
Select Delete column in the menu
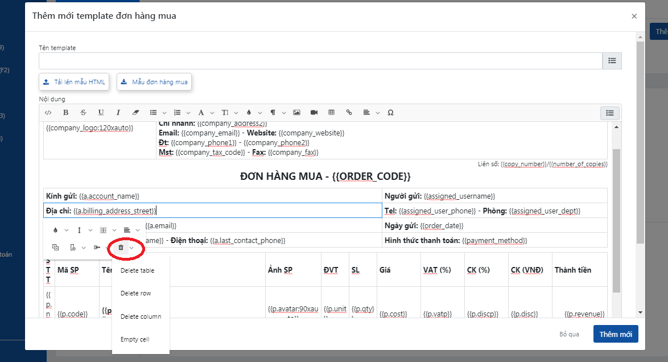coord(141,316)
